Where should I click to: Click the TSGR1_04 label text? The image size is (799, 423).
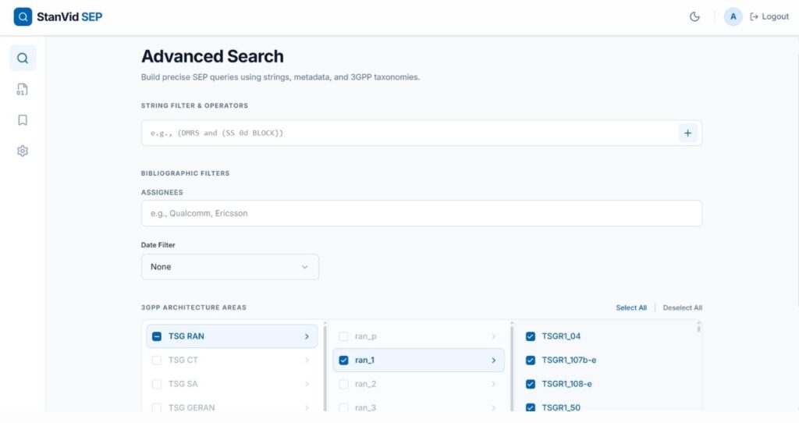(561, 336)
